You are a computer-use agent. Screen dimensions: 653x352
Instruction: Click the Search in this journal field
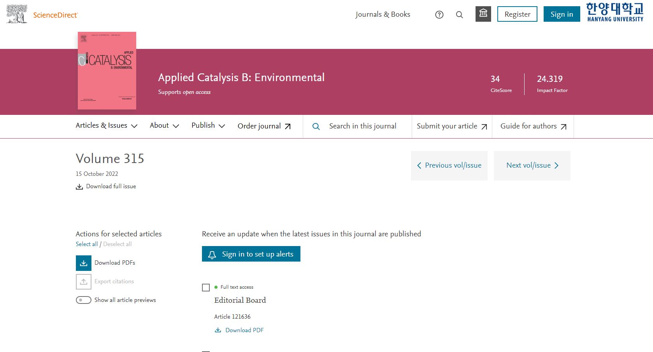pos(362,126)
